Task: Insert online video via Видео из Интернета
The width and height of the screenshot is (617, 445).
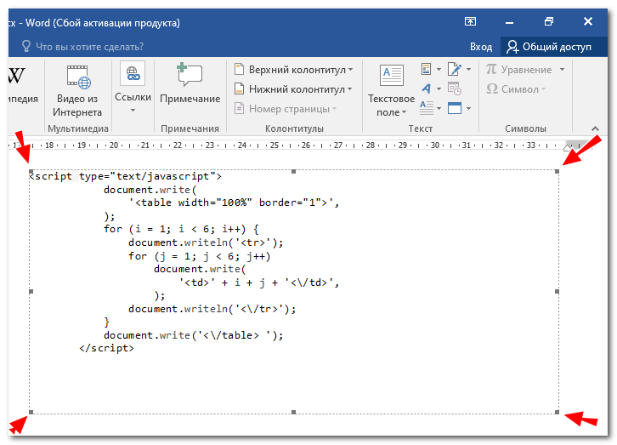Action: tap(77, 91)
